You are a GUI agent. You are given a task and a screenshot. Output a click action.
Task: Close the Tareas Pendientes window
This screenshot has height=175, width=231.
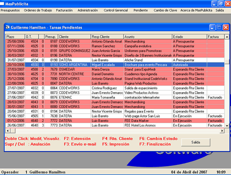pos(226,27)
